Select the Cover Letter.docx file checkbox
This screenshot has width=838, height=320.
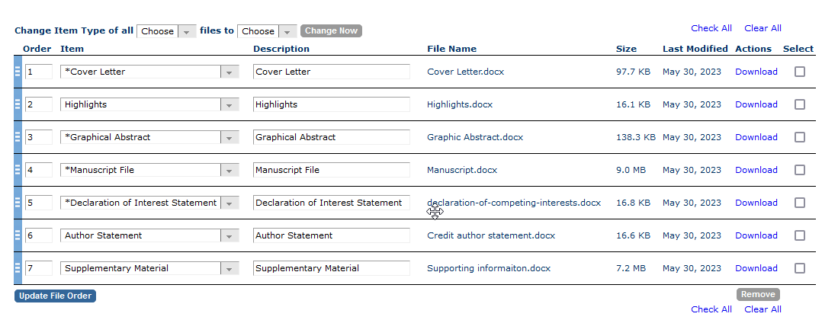[799, 72]
